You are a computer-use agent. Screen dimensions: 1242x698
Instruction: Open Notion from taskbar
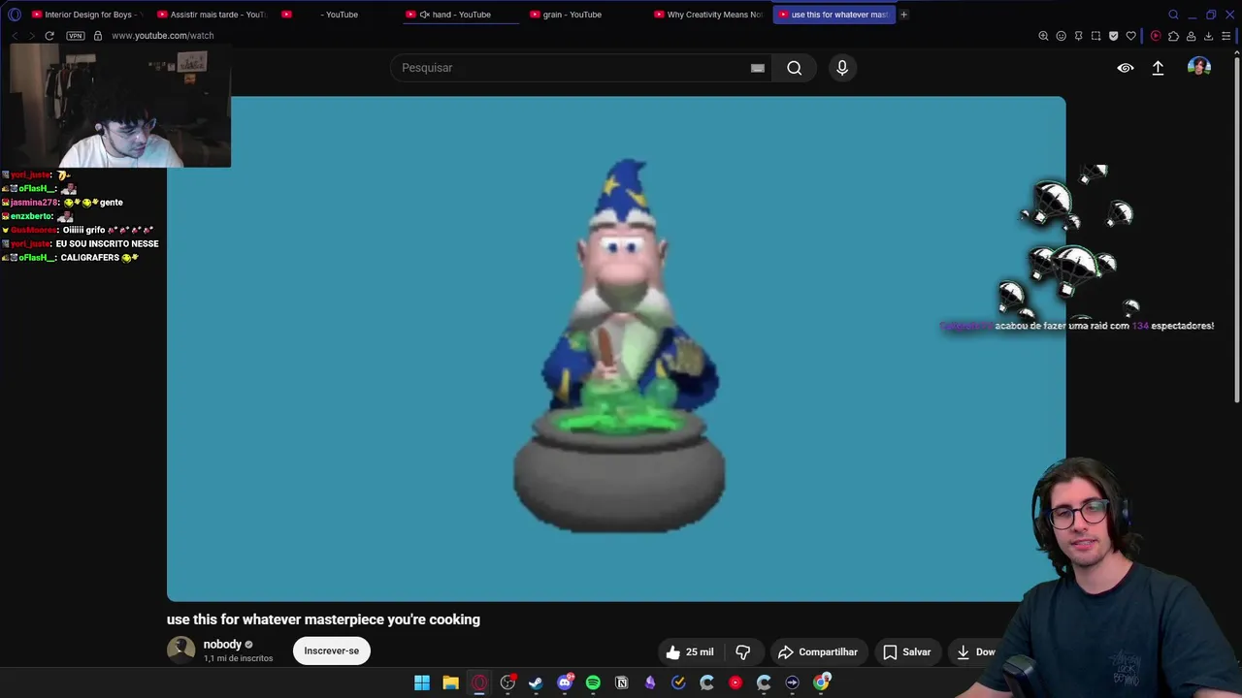pos(622,682)
